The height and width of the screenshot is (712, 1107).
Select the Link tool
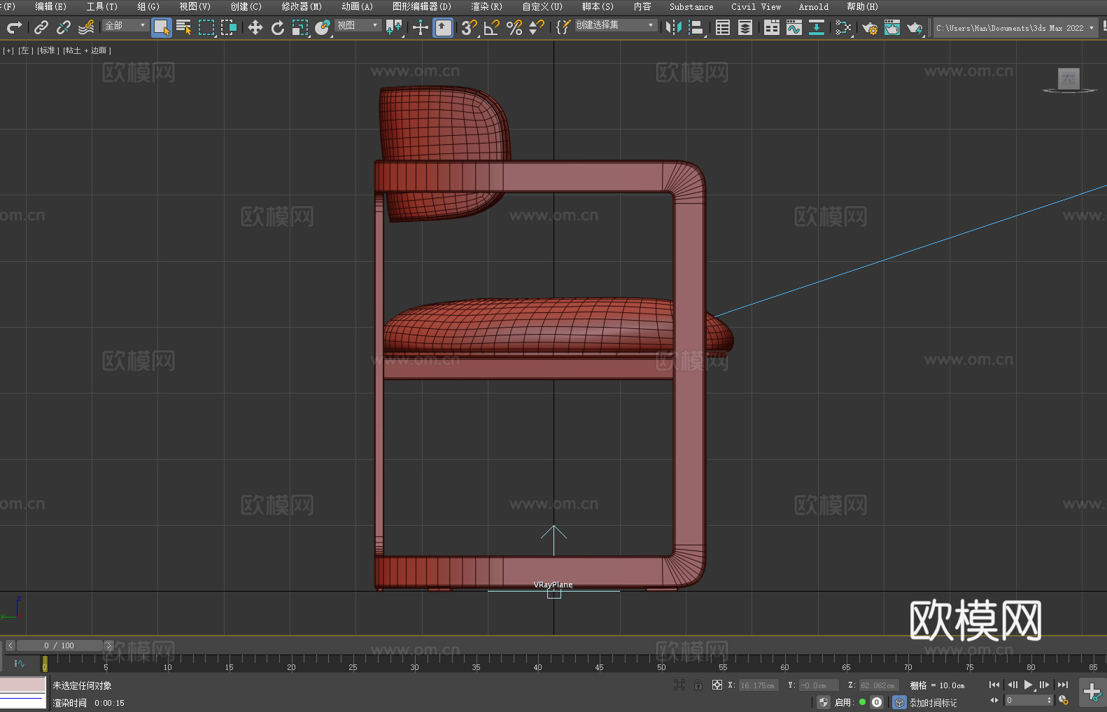(41, 27)
